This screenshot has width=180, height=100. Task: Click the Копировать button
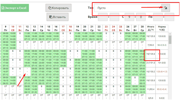[x=58, y=8]
